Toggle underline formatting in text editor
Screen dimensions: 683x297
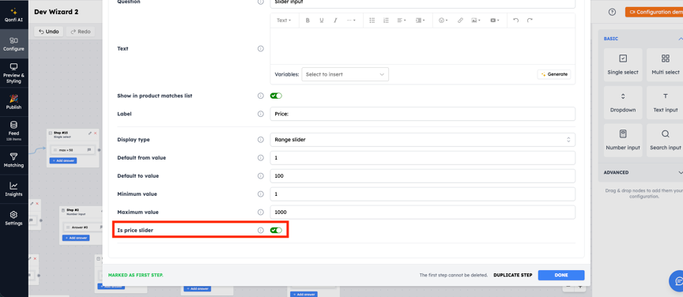coord(322,21)
